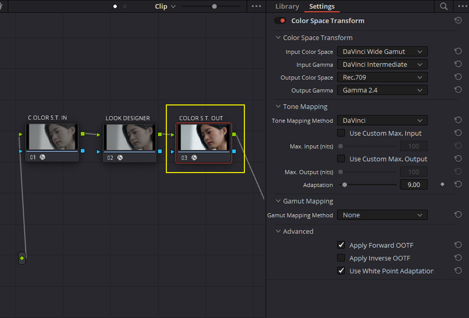Reset the Use Custom Max. Output option

(458, 159)
